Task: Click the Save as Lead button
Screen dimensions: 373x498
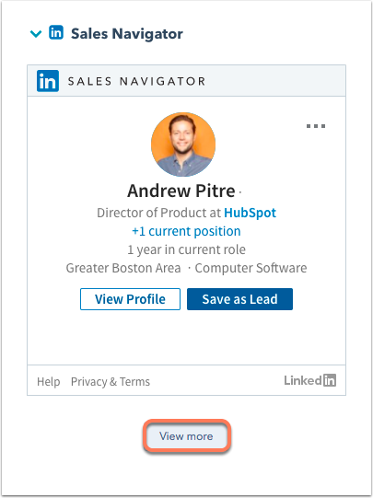Action: (x=239, y=299)
